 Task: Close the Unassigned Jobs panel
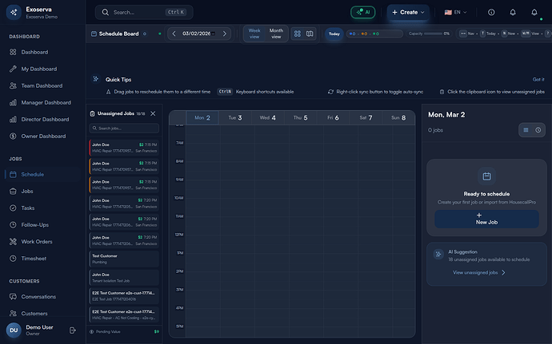[153, 113]
